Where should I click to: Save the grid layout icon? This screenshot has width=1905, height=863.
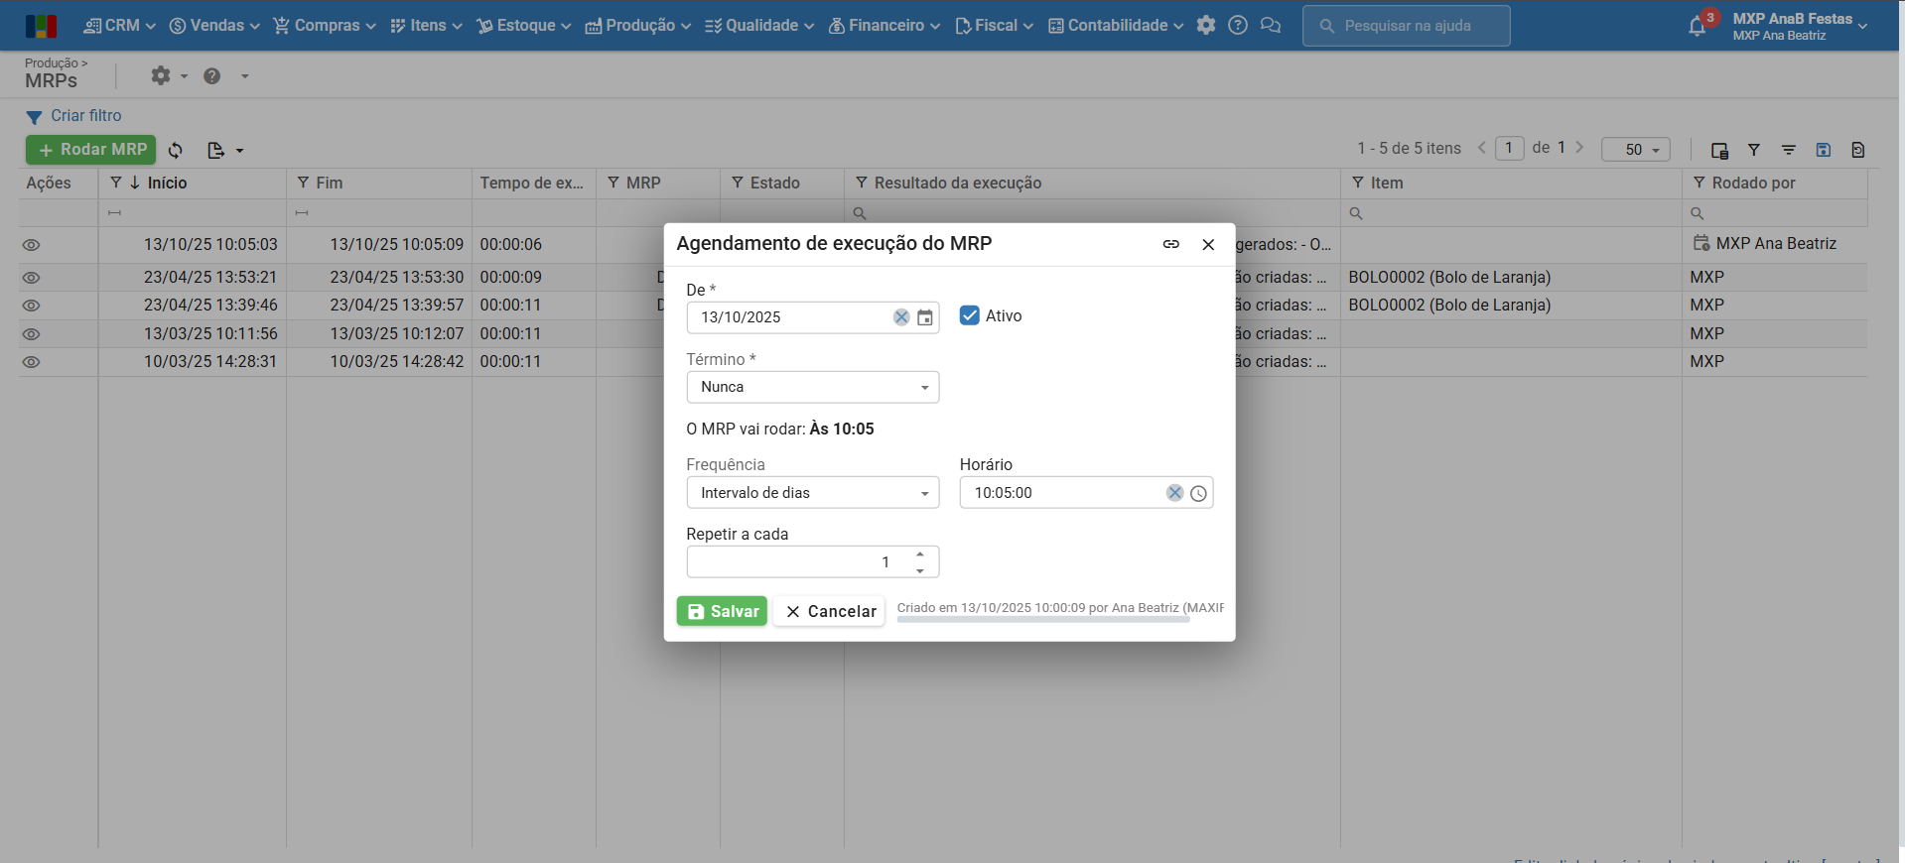(1824, 150)
